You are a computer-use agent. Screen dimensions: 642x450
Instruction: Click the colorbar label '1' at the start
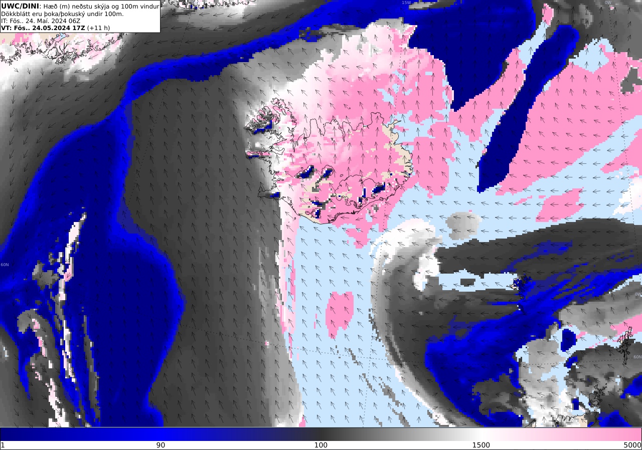coord(3,445)
